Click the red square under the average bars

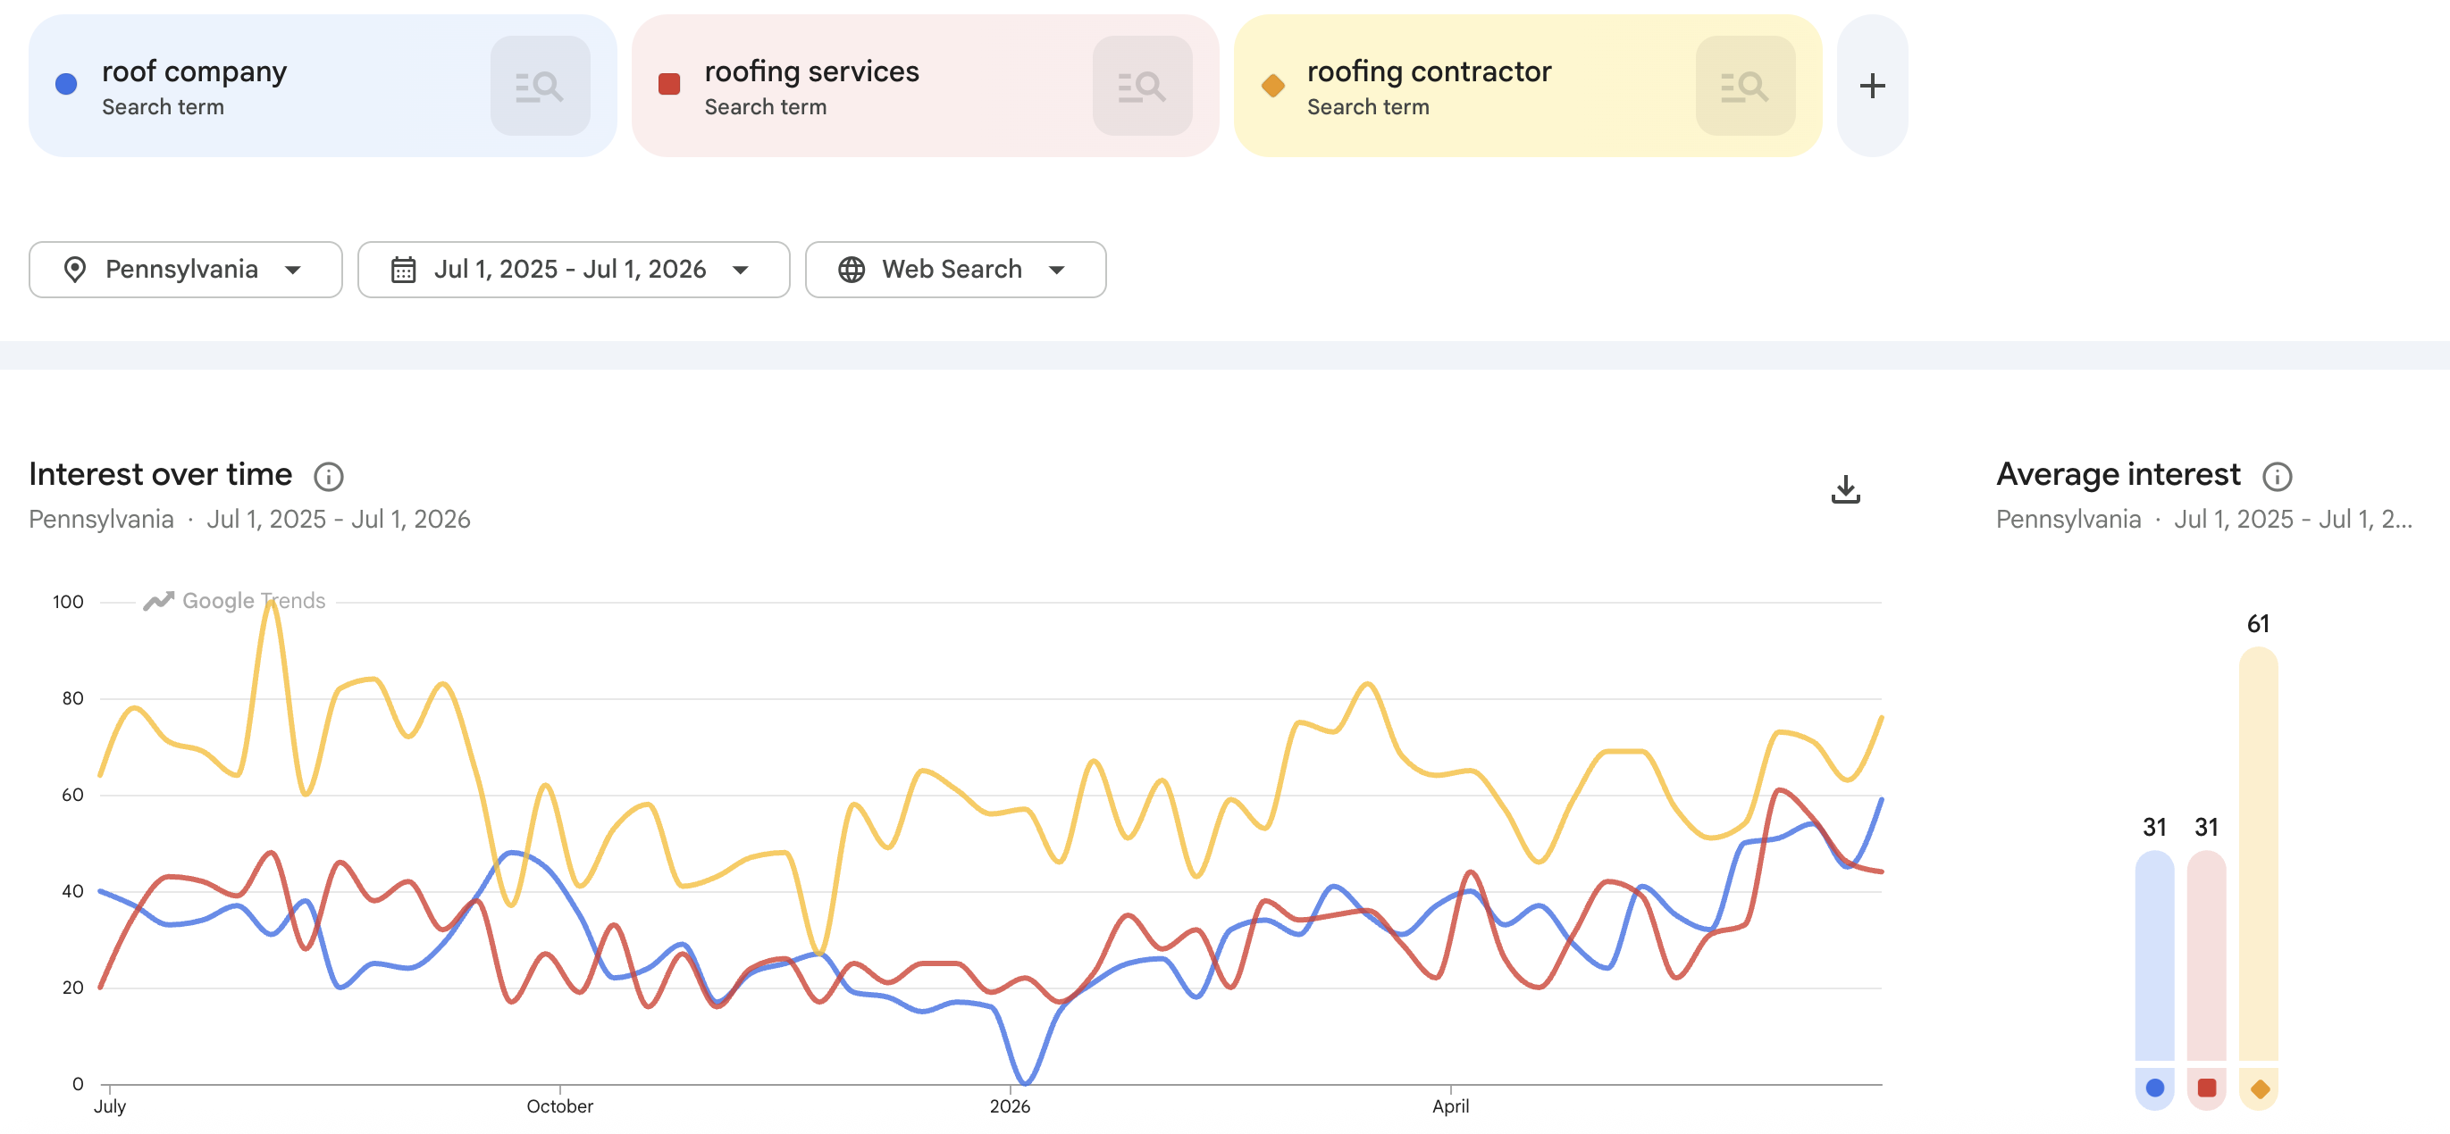pos(2207,1088)
